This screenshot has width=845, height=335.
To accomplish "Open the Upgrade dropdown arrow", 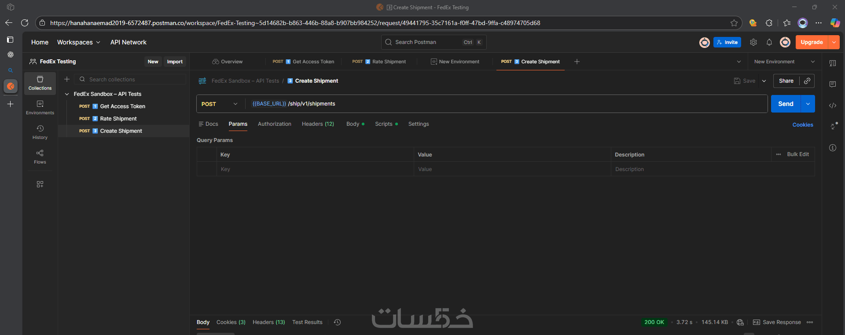I will point(834,42).
